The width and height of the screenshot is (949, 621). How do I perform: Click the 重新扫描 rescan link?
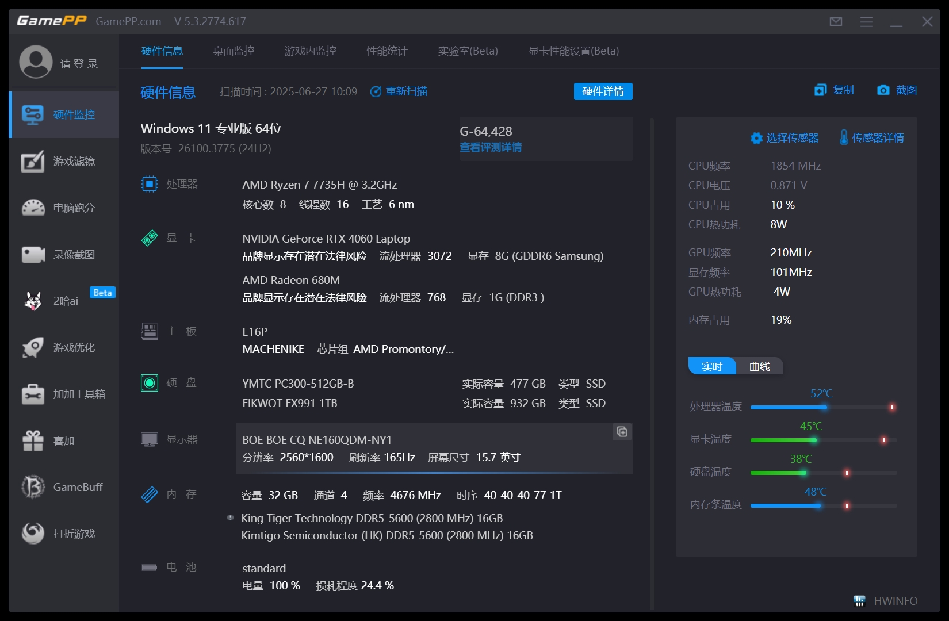[399, 91]
